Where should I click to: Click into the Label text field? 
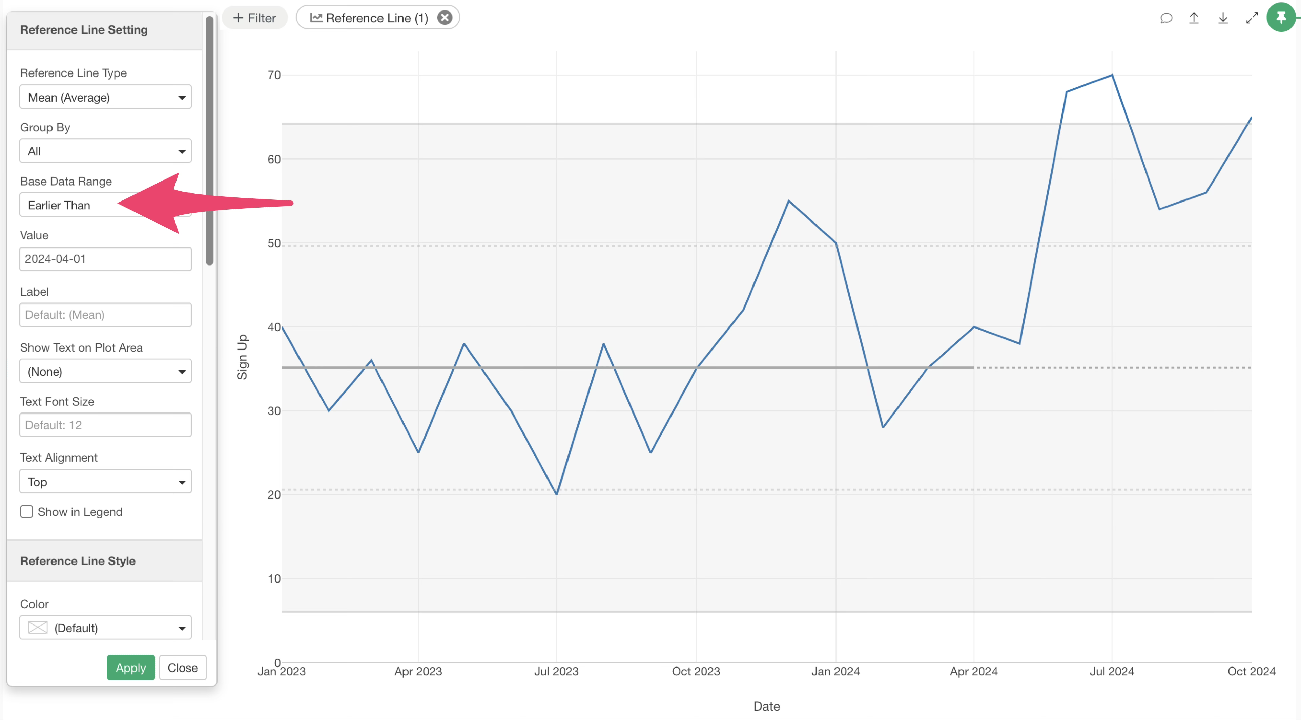point(105,315)
